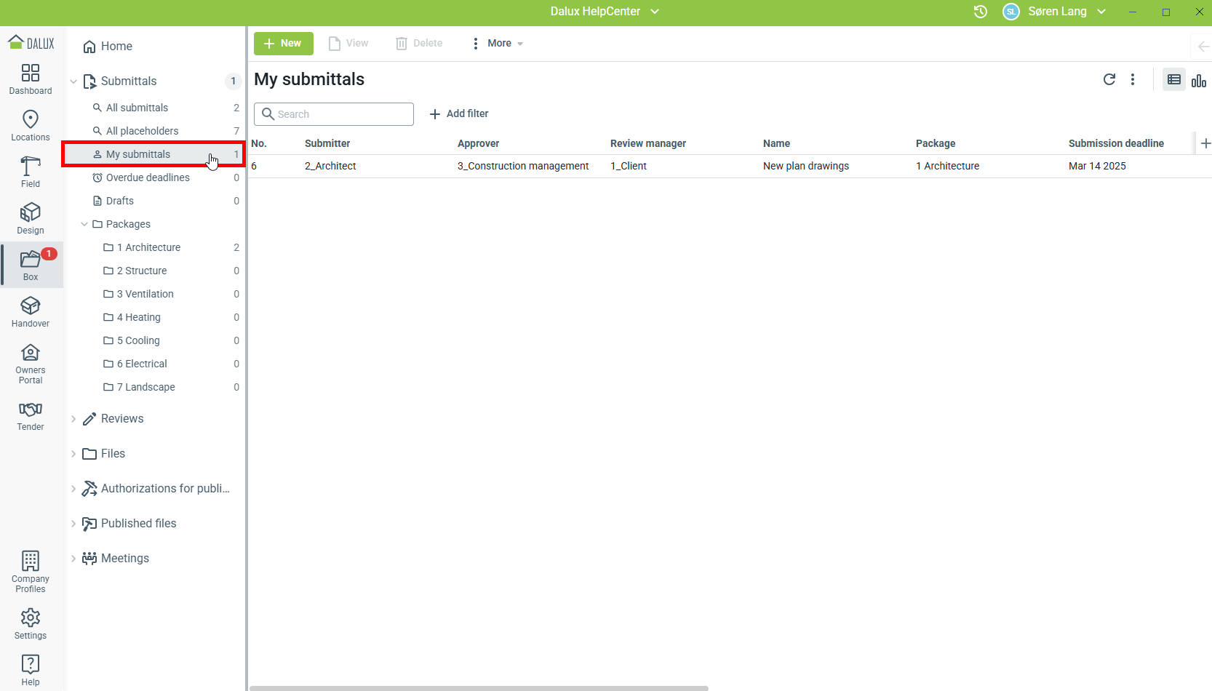This screenshot has height=691, width=1212.
Task: Collapse the Submittals tree section
Action: point(73,81)
